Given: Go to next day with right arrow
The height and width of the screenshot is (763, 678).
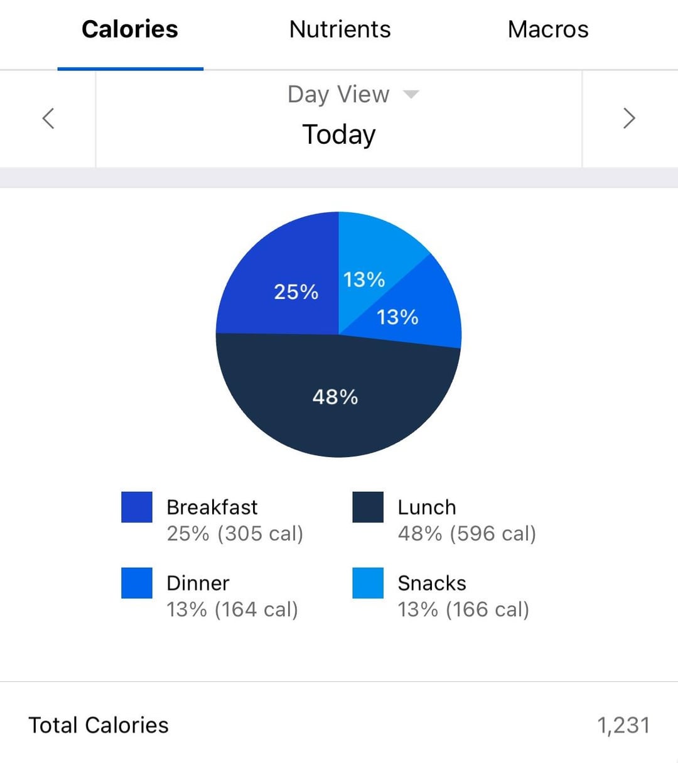Looking at the screenshot, I should (x=629, y=118).
